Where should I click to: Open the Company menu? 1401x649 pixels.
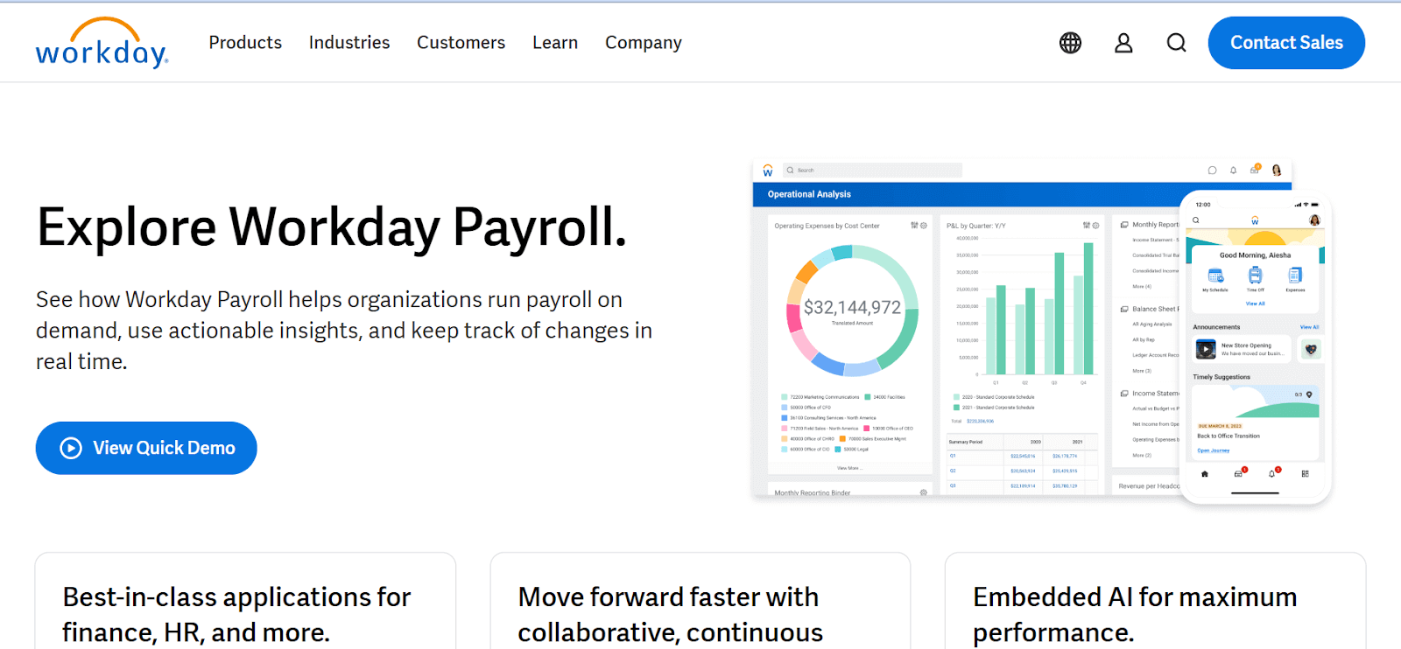pyautogui.click(x=644, y=43)
